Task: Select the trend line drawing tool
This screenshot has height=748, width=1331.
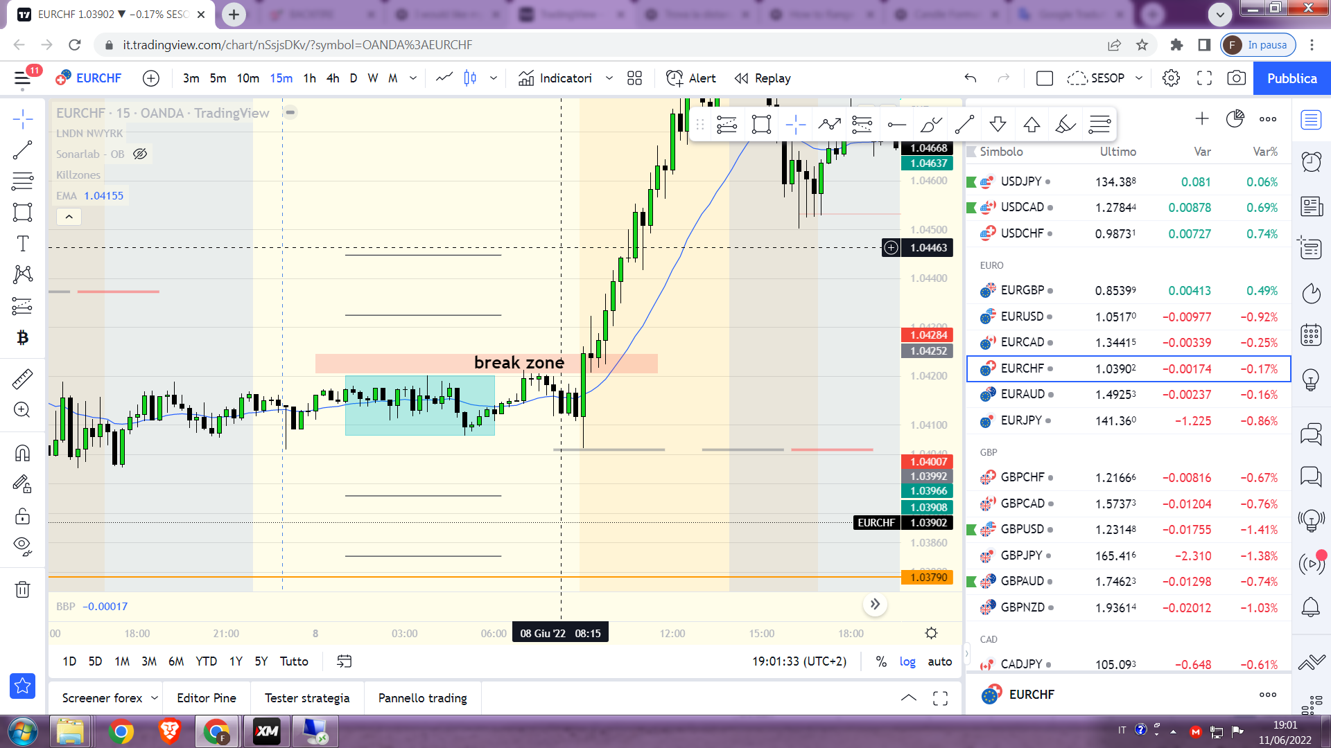Action: (23, 150)
